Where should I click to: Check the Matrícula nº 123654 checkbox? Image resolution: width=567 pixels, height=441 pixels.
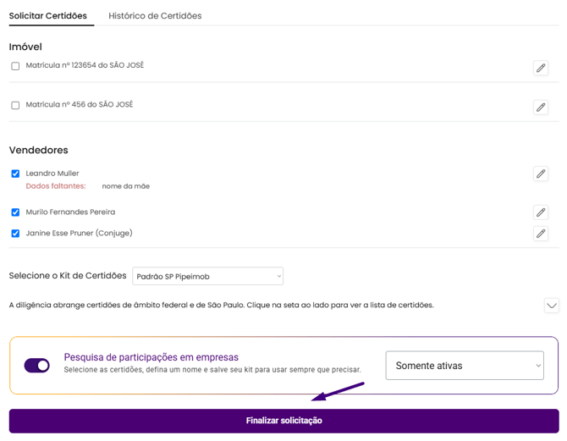(x=15, y=66)
